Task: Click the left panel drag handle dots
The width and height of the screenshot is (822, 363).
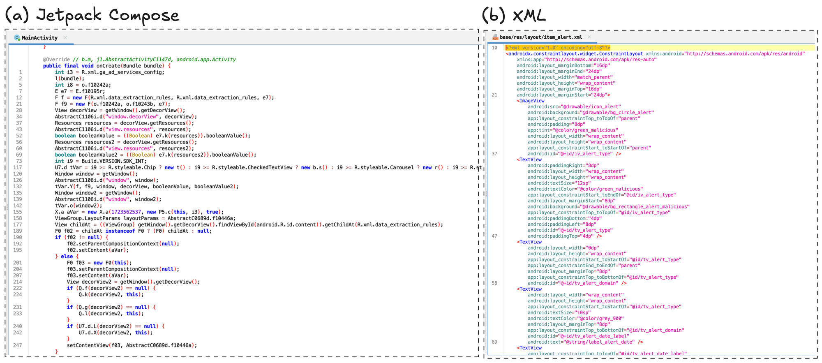Action: pos(7,208)
